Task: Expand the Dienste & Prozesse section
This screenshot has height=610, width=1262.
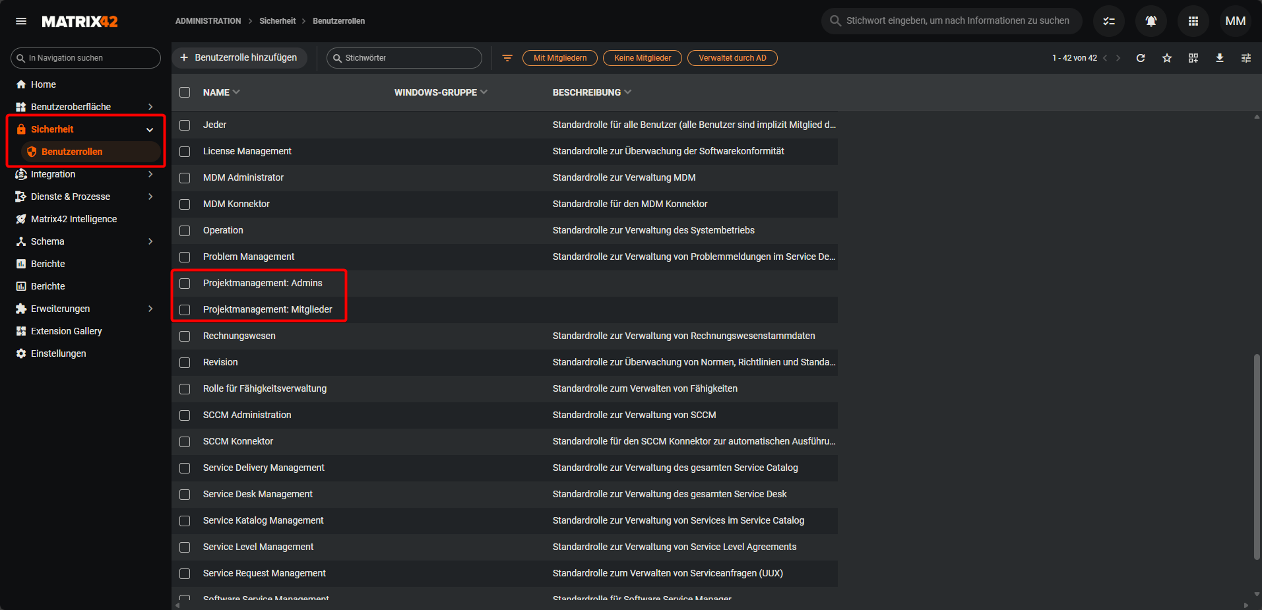Action: (x=150, y=197)
